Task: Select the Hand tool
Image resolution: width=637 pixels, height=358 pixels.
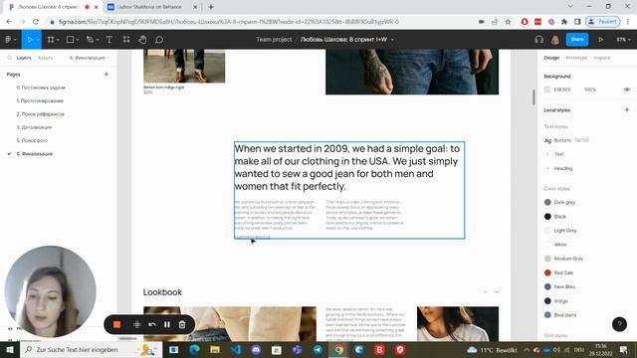Action: 142,40
